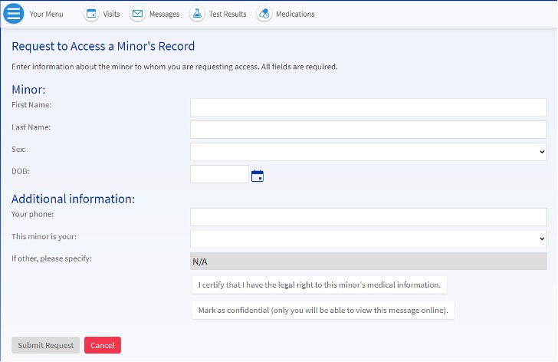Click the Medications pill icon

point(264,14)
